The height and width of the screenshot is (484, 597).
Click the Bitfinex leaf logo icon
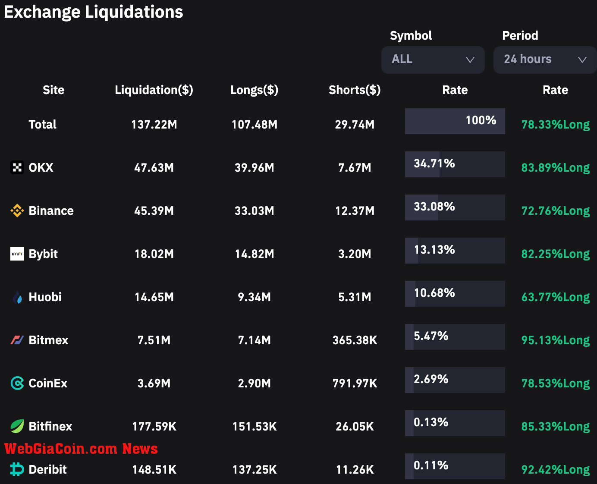click(17, 426)
